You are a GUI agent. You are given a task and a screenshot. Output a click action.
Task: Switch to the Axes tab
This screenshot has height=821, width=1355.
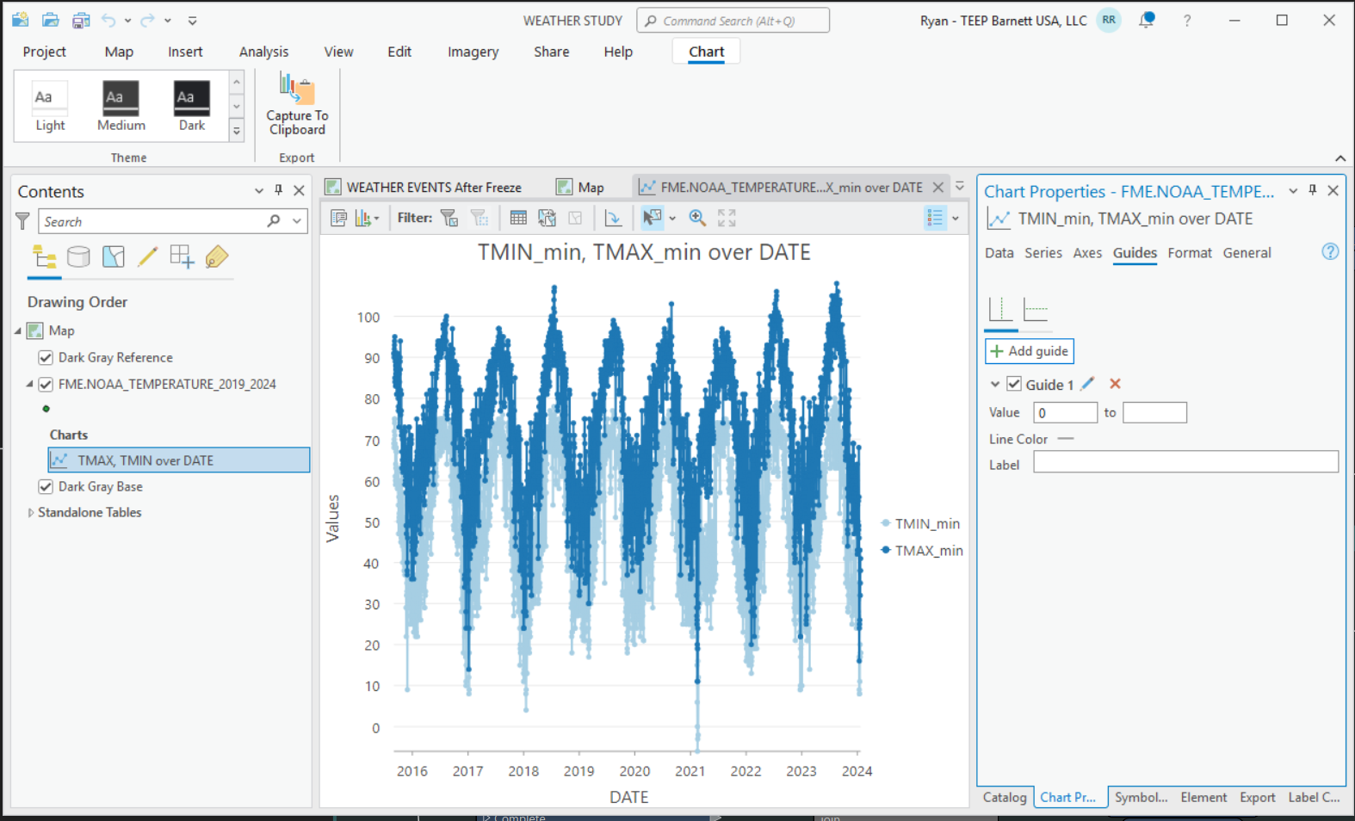click(x=1086, y=253)
